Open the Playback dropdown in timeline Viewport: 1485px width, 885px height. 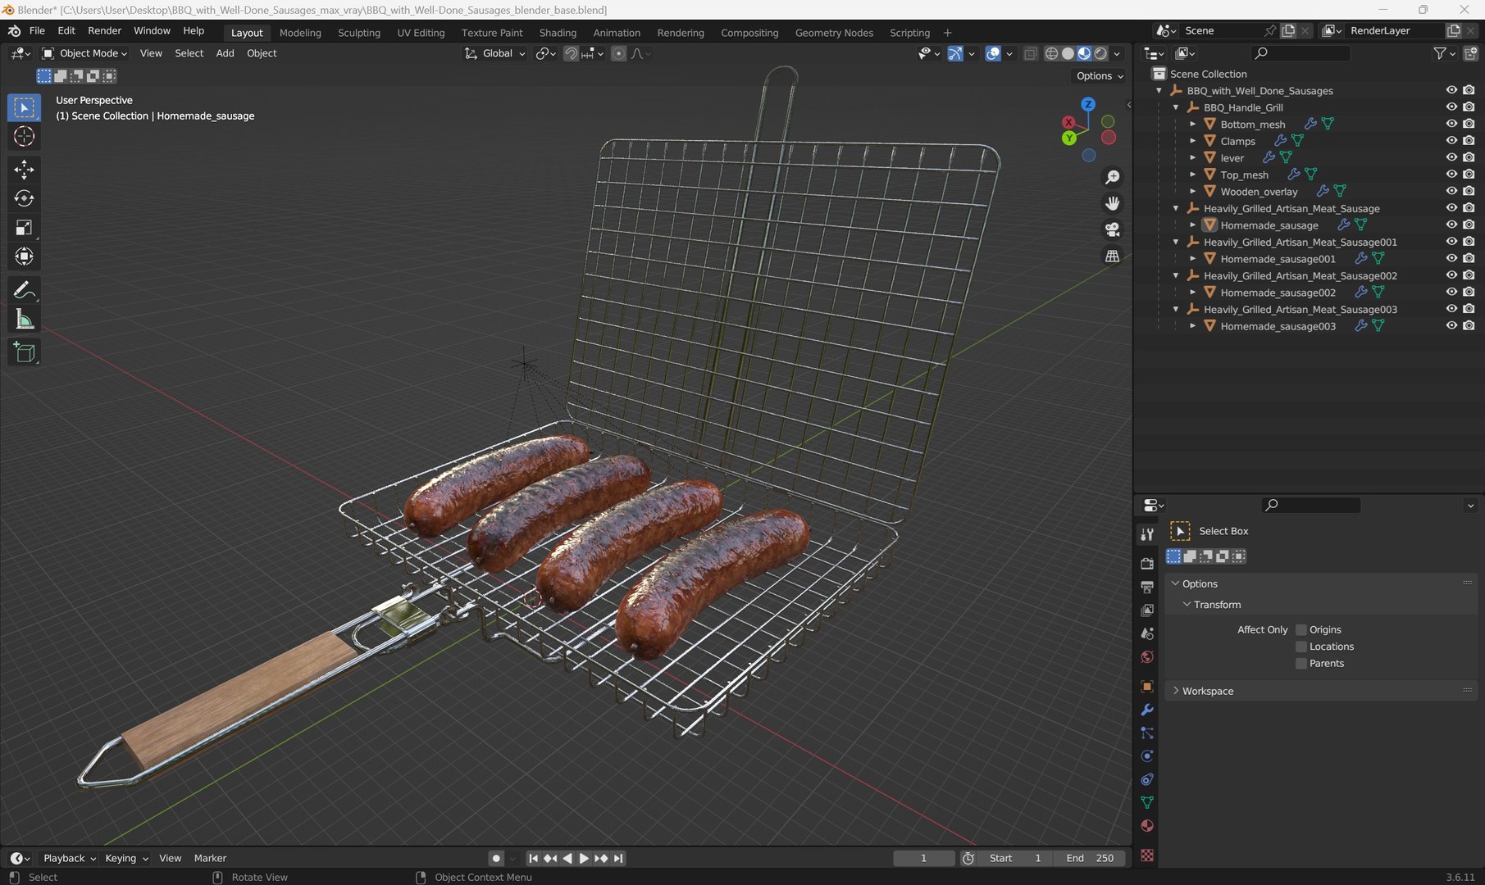pos(70,858)
